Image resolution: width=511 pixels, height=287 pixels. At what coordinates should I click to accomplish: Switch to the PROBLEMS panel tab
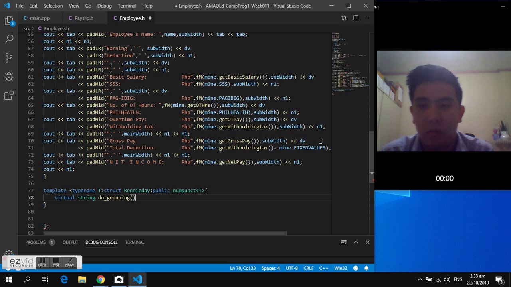(40, 242)
